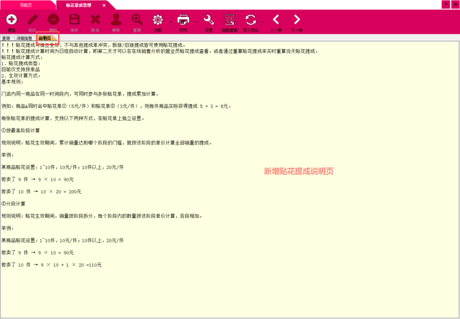This screenshot has width=460, height=319.
Task: Click the 查询 (search) magnifier toolbar icon
Action: point(137,20)
